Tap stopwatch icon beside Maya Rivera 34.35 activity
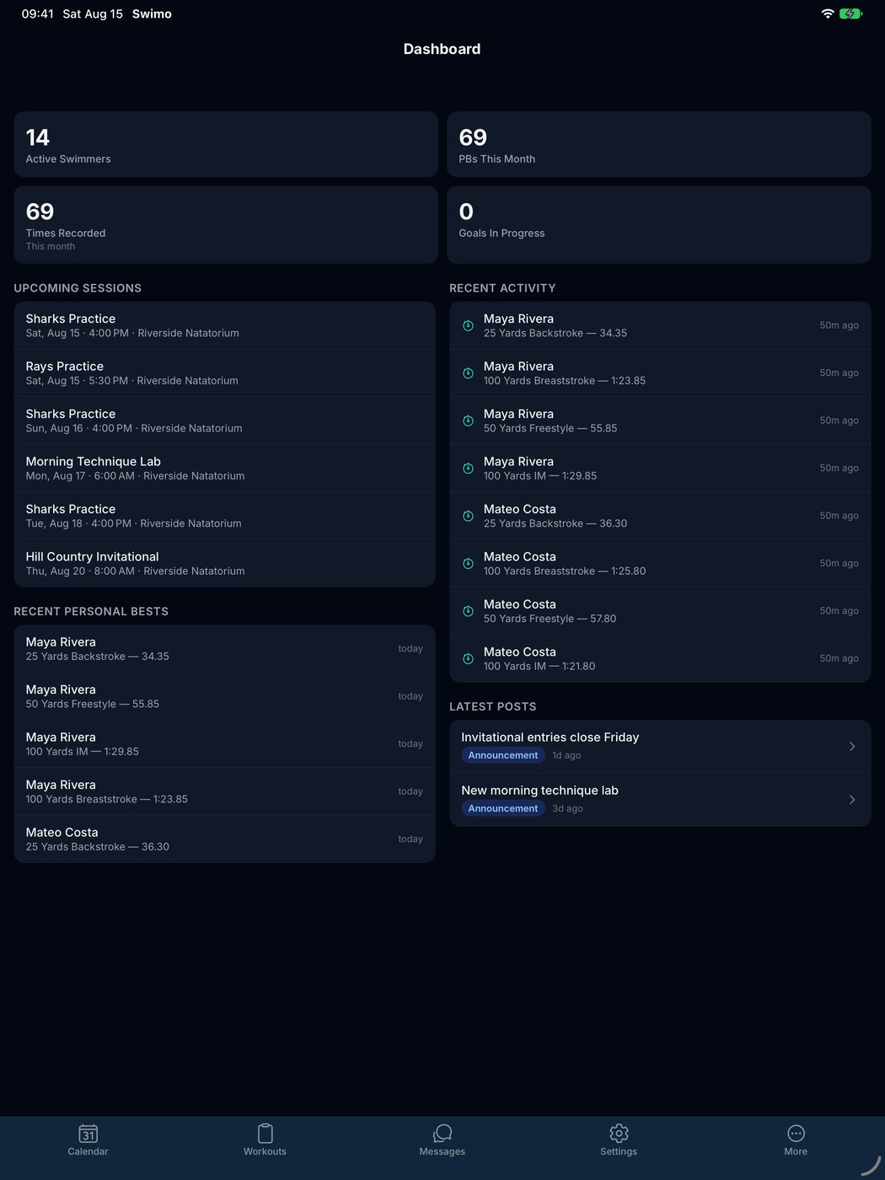Image resolution: width=885 pixels, height=1180 pixels. pos(468,325)
